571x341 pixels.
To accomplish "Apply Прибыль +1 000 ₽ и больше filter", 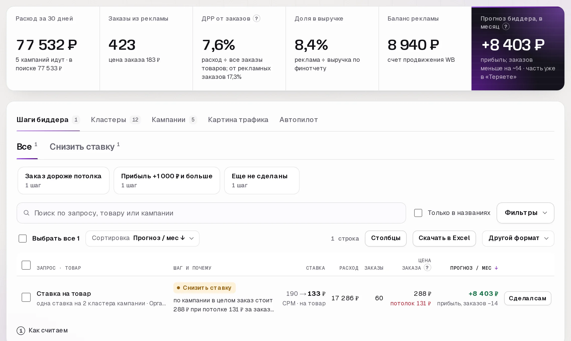I will 167,181.
